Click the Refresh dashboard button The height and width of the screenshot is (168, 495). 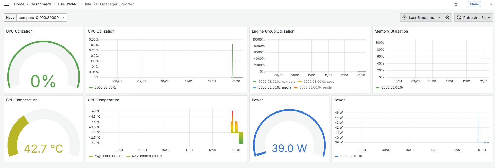tap(467, 18)
